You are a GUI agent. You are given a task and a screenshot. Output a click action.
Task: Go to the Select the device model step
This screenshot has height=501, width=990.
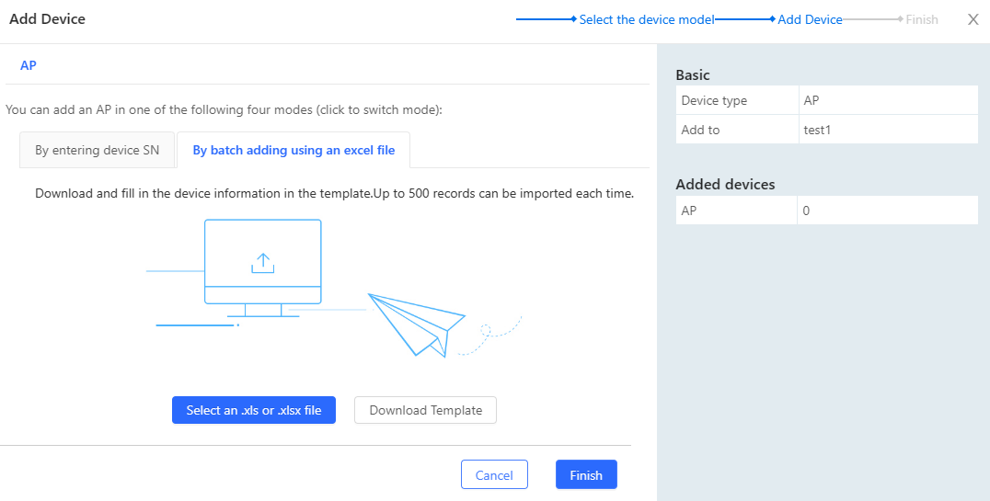(x=646, y=19)
